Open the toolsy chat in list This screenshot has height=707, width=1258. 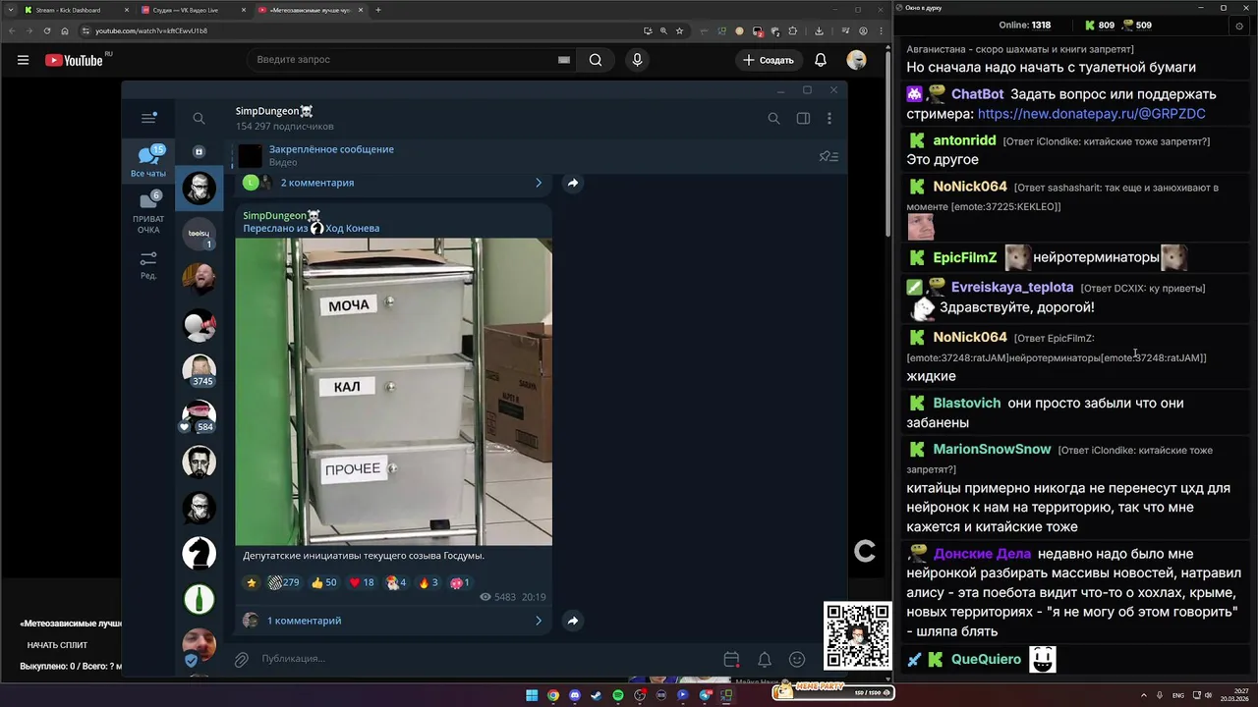pos(199,234)
